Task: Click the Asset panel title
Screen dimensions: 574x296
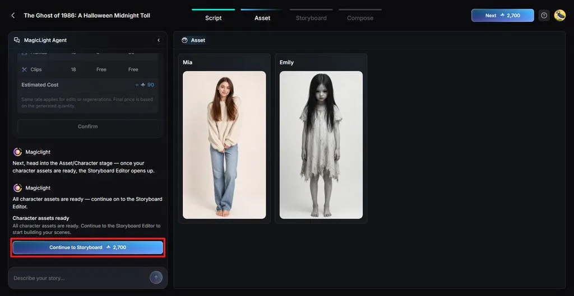Action: 198,40
